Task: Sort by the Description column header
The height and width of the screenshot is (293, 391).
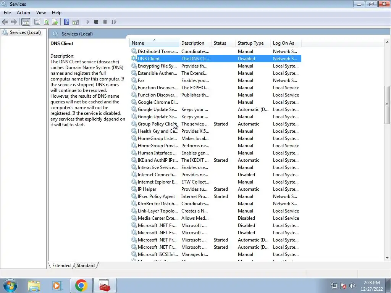Action: click(x=195, y=43)
